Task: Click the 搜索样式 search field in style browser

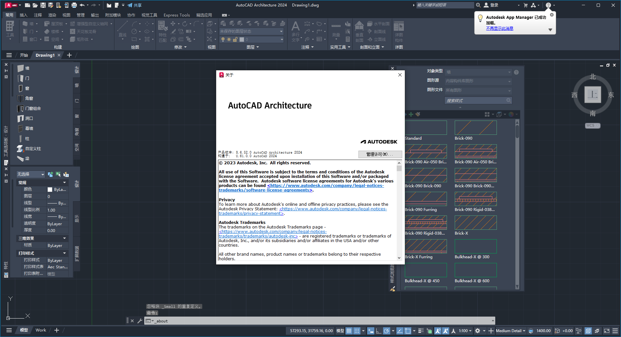Action: point(475,101)
